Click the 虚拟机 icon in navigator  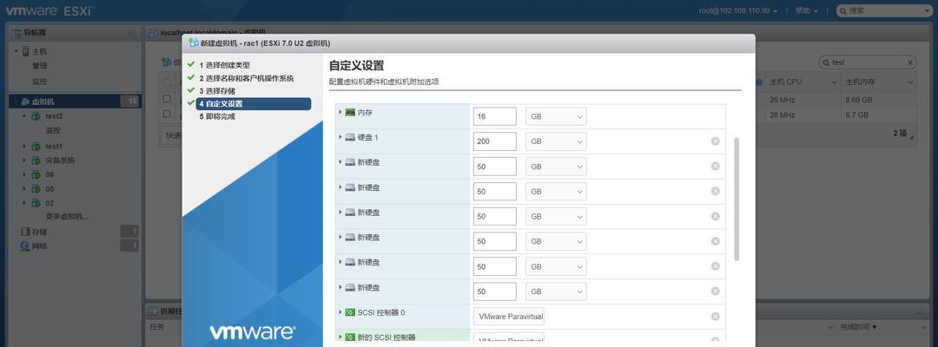click(26, 102)
